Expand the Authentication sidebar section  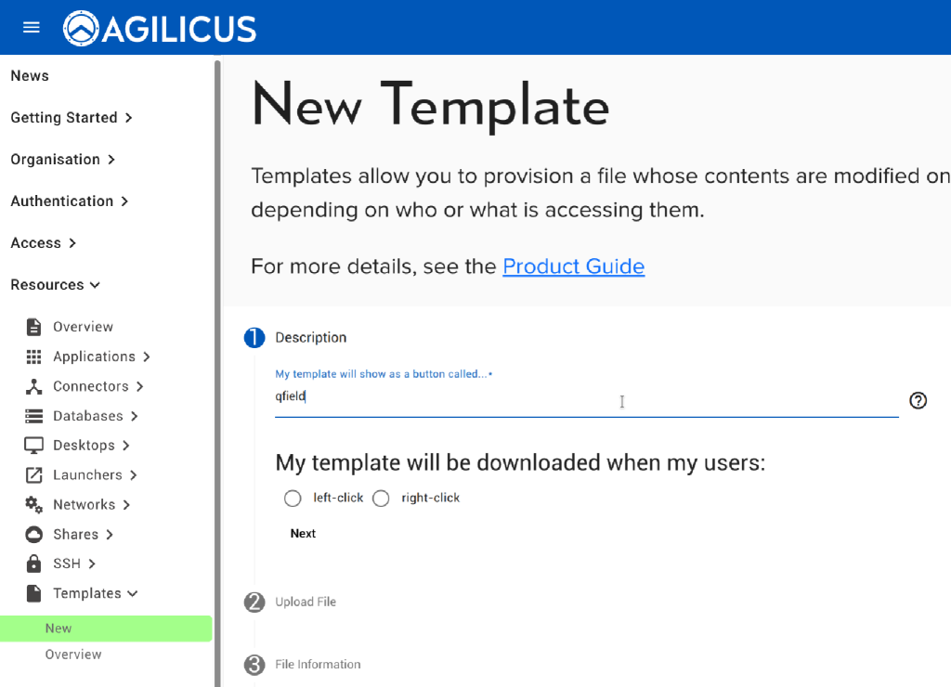click(x=70, y=201)
